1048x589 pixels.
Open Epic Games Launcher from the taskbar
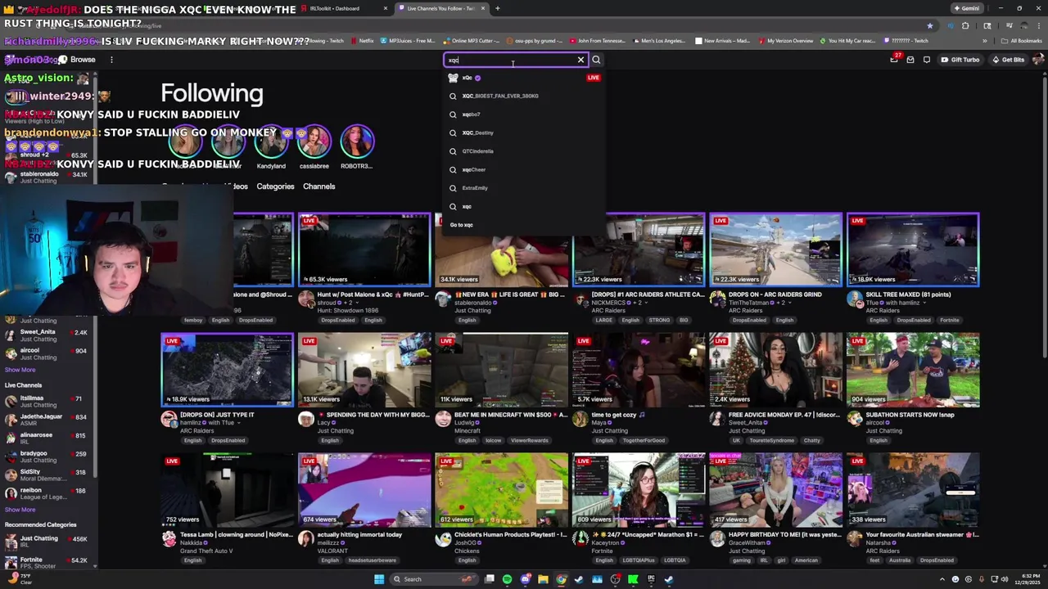point(651,579)
